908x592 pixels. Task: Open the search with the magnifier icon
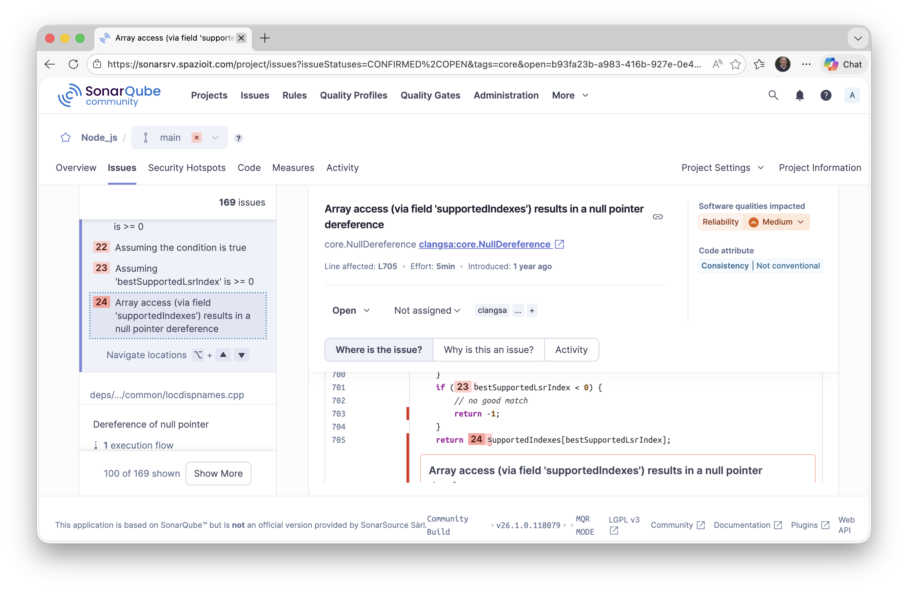click(x=773, y=95)
